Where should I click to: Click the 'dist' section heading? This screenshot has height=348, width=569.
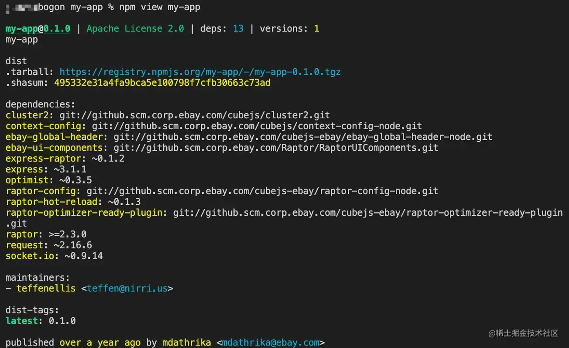pos(16,61)
